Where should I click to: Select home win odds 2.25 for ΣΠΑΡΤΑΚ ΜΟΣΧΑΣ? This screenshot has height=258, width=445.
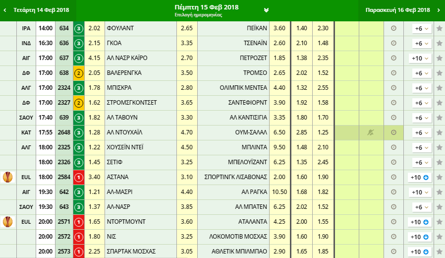tap(94, 252)
